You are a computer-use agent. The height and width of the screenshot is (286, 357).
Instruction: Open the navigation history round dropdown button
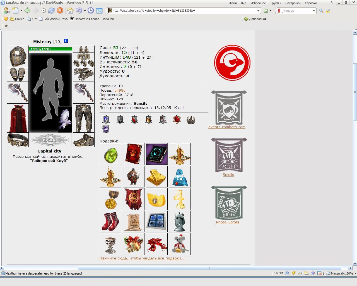(x=44, y=11)
